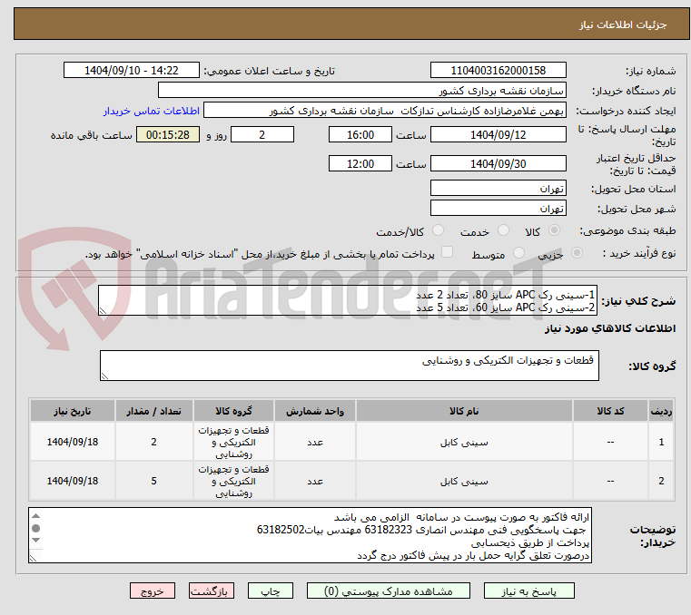The image size is (691, 615).
Task: Click quantity 5 in second table row
Action: click(153, 481)
